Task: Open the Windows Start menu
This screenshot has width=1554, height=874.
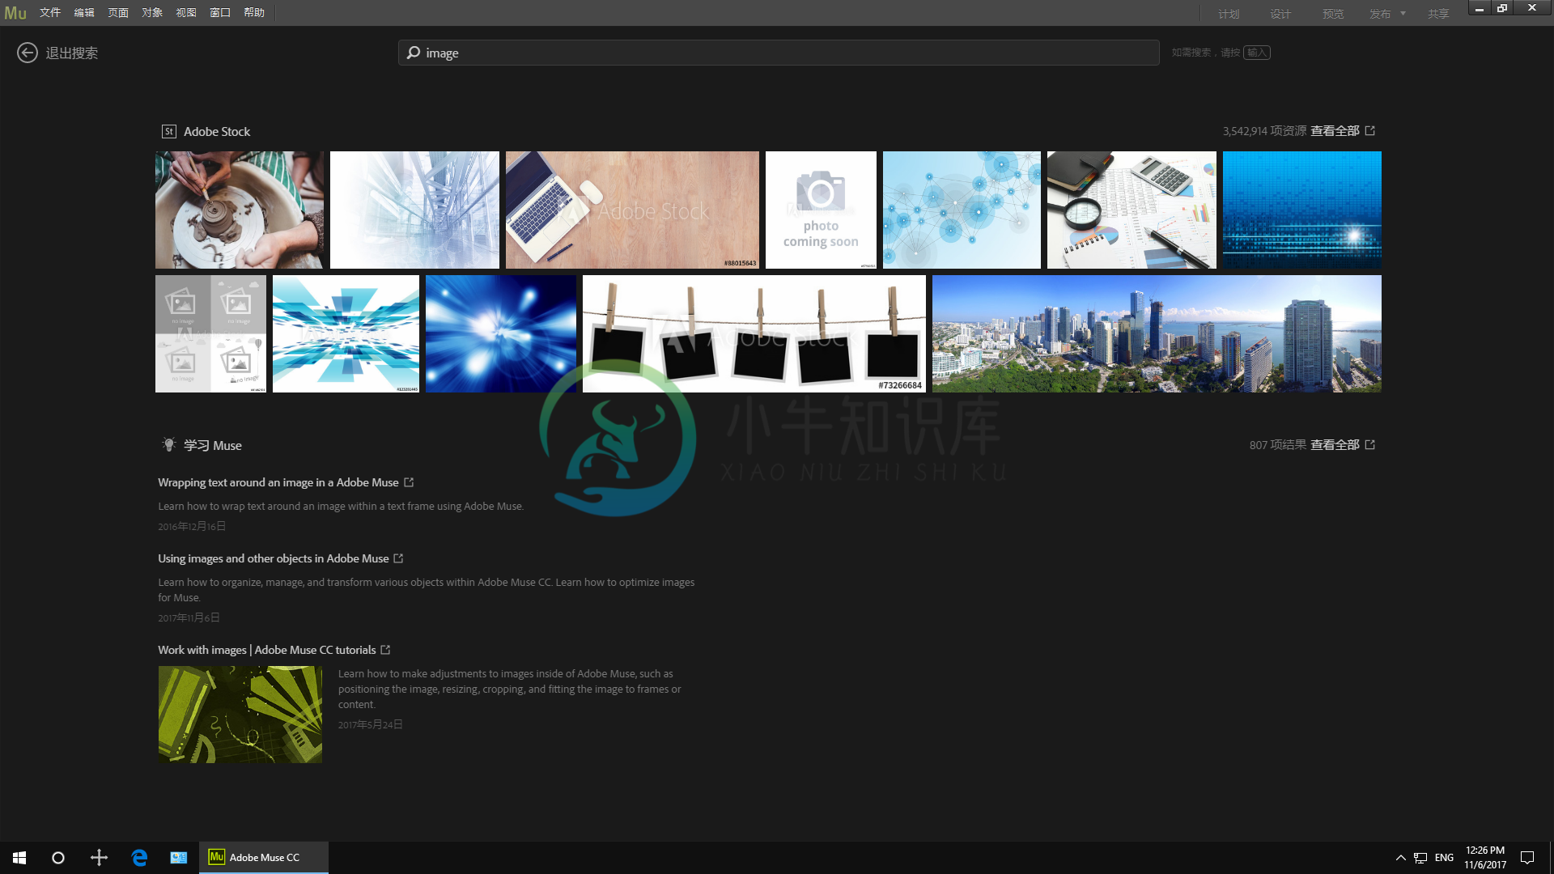Action: (19, 858)
